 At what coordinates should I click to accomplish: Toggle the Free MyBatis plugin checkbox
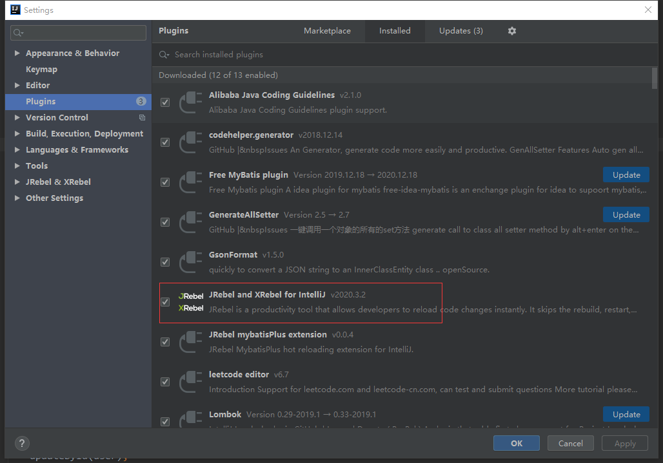[x=165, y=182]
